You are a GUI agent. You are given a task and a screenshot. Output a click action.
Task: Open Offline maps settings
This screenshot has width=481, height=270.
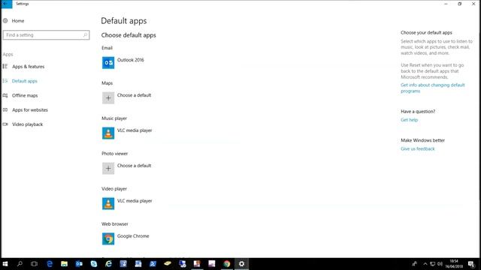point(25,95)
